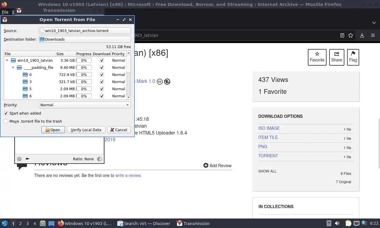Image resolution: width=380 pixels, height=228 pixels.
Task: Select folder icon of file 0
Action: (x=25, y=75)
